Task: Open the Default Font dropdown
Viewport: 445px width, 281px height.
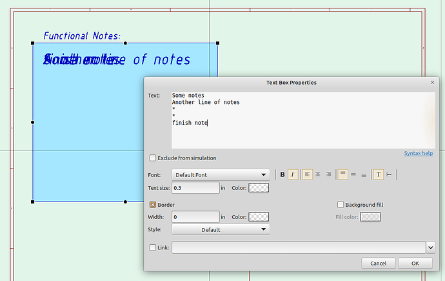Action: [x=221, y=174]
